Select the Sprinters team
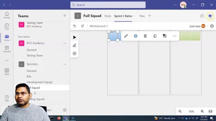The image size is (216, 121). tap(32, 64)
